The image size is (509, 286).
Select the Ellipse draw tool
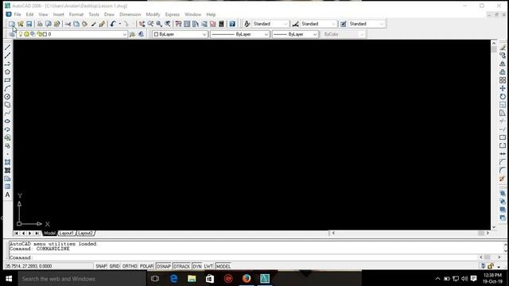point(7,122)
